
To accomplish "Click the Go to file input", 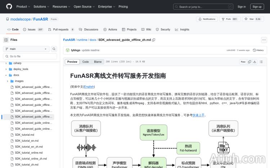I will pyautogui.click(x=31, y=56).
